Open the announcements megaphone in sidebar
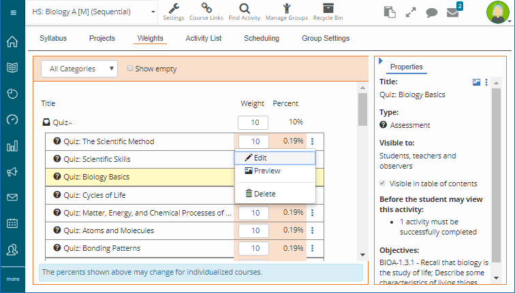515x293 pixels. click(12, 172)
